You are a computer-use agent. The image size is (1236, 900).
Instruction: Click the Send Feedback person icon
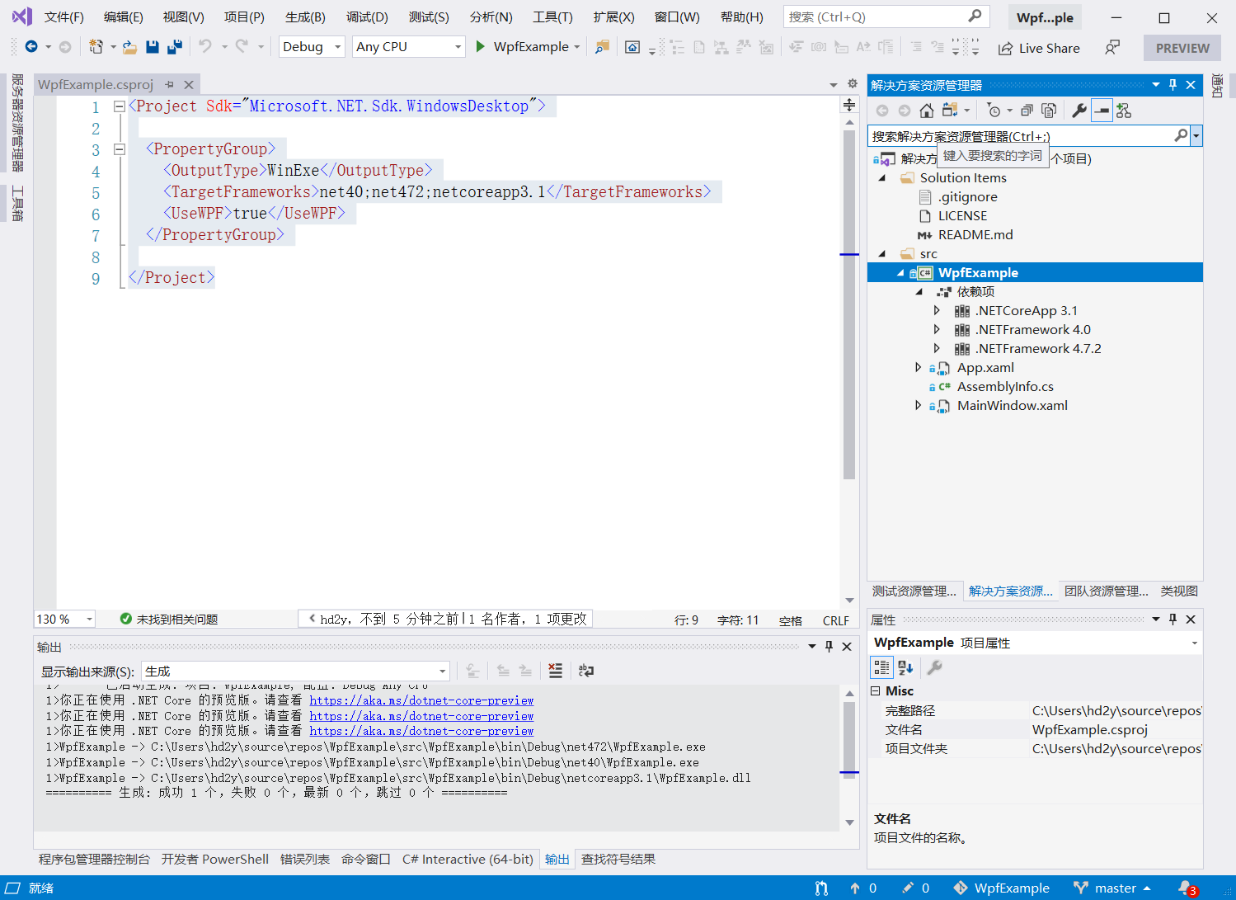(1112, 48)
